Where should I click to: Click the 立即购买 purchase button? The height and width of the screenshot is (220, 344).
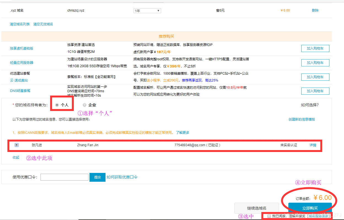pos(310,208)
